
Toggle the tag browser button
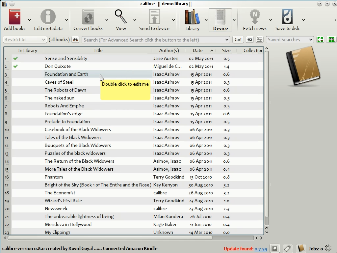pyautogui.click(x=287, y=248)
